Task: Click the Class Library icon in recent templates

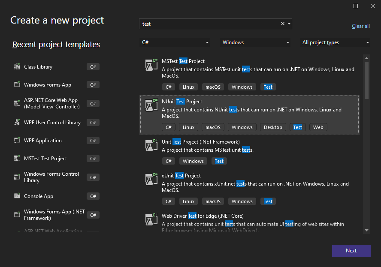Action: 17,66
